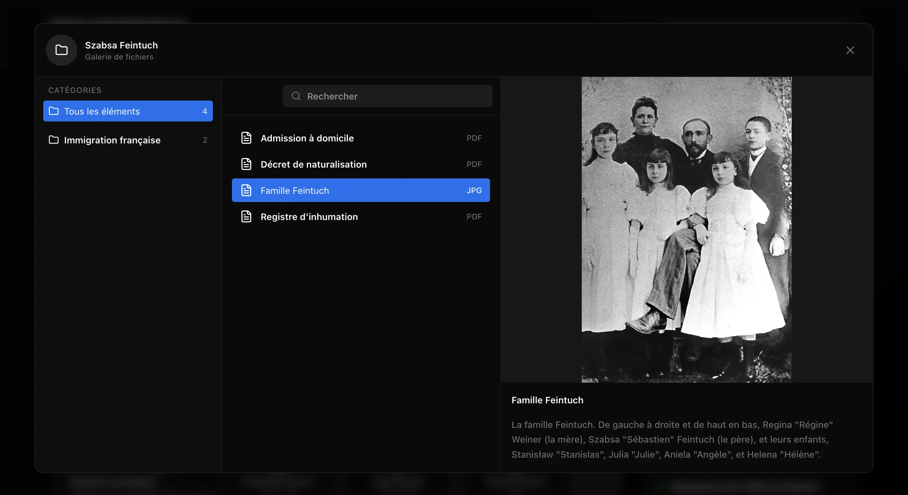Click the PDF label of Registre d'inhumation
Screen dimensions: 908x495
click(474, 217)
